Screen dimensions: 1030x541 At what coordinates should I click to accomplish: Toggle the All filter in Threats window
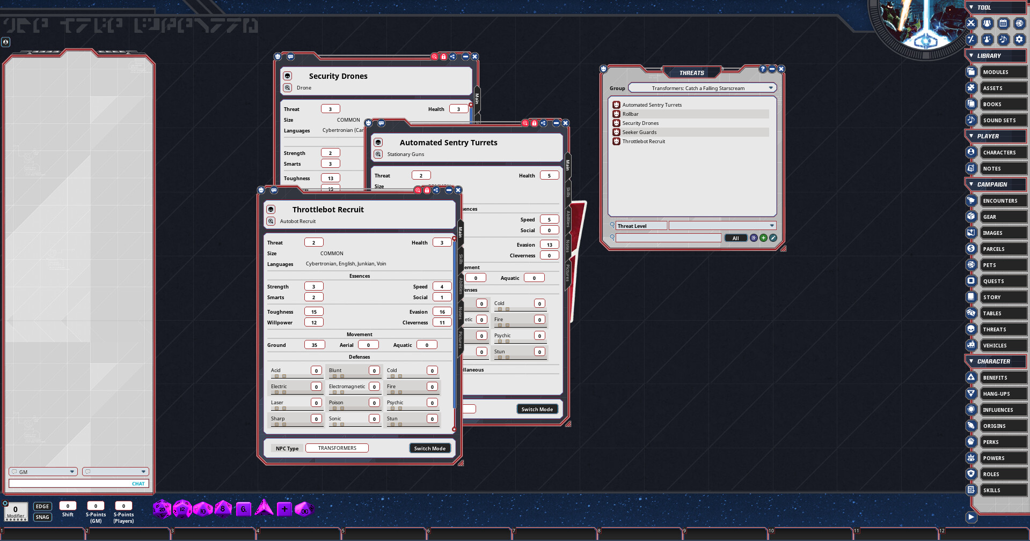(735, 238)
